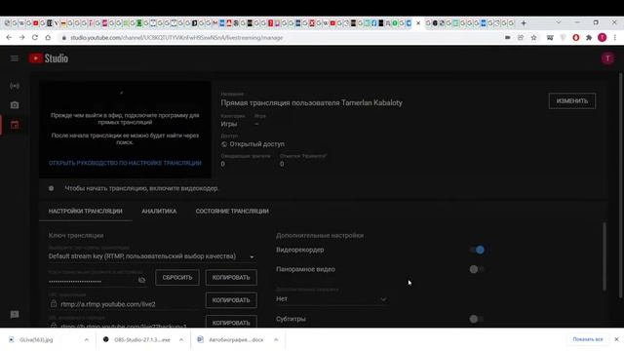The height and width of the screenshot is (351, 624).
Task: Switch to the Аналитика tab
Action: 159,212
